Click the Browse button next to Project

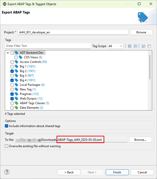pos(141,32)
